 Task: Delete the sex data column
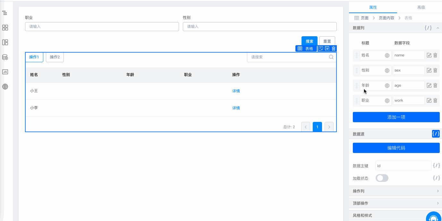point(435,70)
